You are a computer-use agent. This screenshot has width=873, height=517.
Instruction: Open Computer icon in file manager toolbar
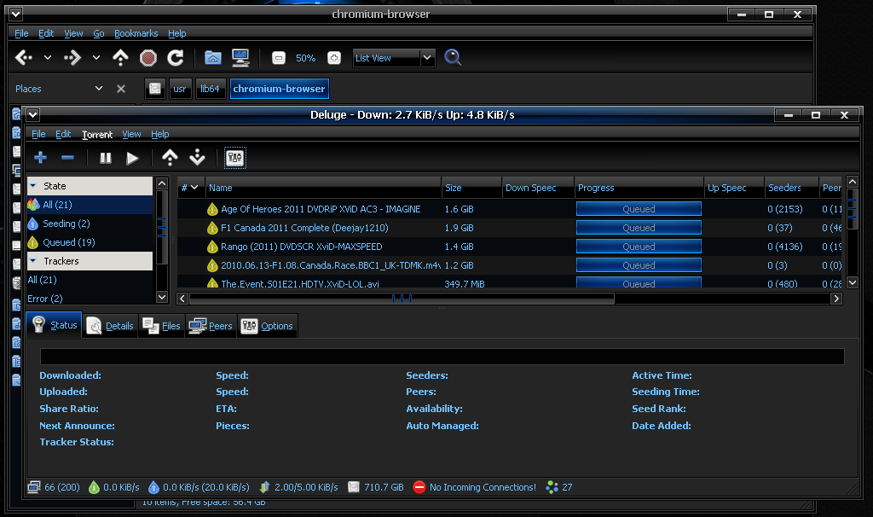(240, 57)
